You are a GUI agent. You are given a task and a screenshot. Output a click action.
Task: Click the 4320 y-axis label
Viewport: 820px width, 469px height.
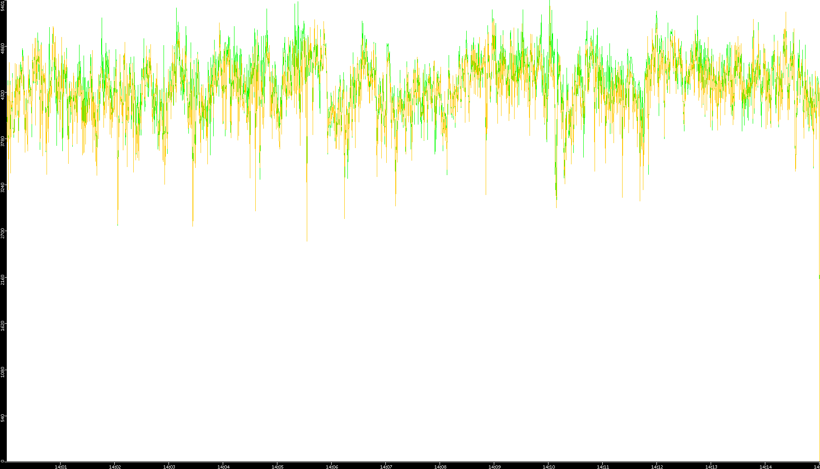[3, 95]
